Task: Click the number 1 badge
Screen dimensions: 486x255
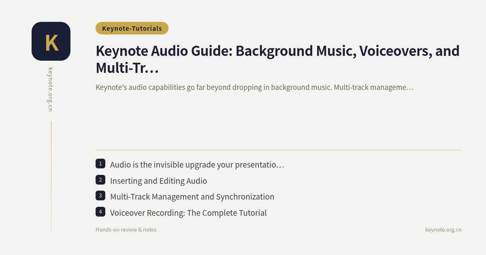Action: tap(100, 164)
